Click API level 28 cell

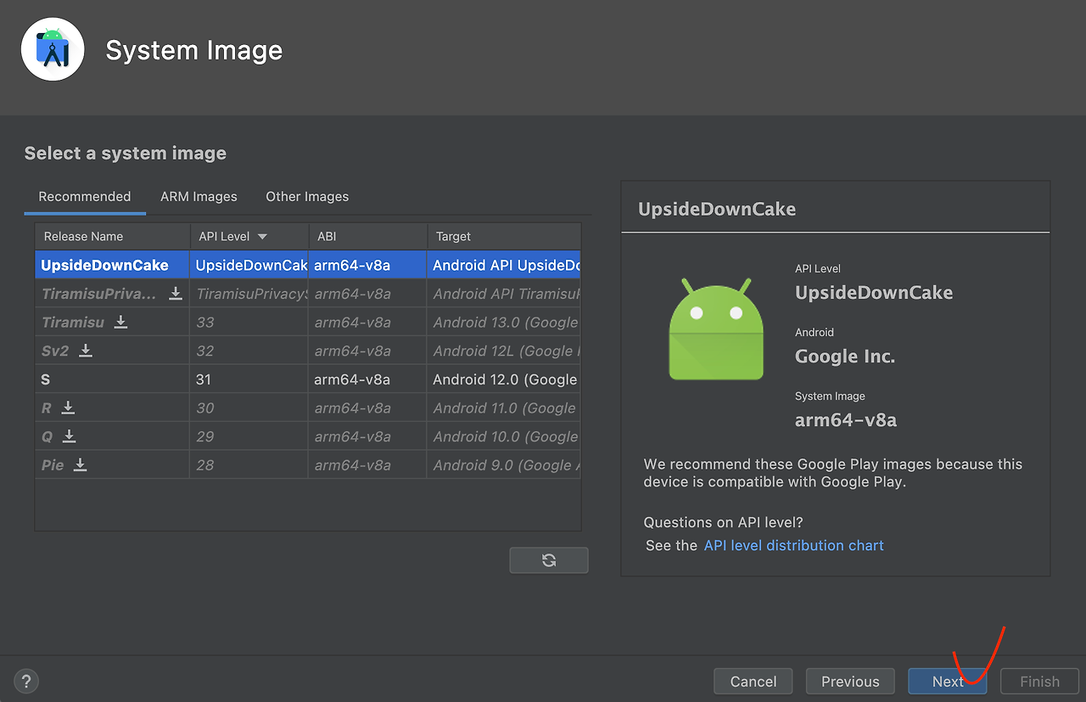(249, 465)
